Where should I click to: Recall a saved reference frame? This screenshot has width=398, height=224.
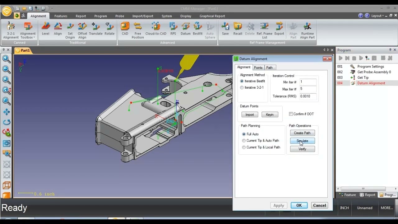tap(238, 29)
